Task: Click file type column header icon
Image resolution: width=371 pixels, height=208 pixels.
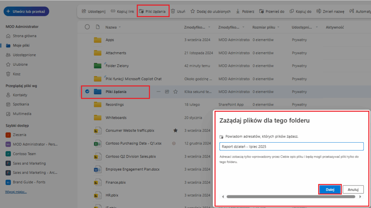Action: [98, 27]
